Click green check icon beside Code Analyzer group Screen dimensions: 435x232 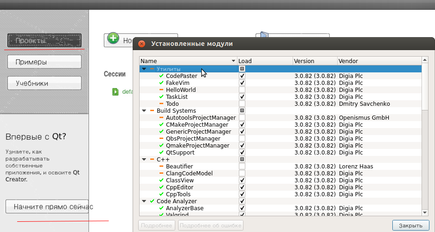pyautogui.click(x=152, y=201)
